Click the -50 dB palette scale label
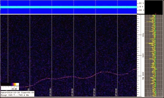 (14, 89)
